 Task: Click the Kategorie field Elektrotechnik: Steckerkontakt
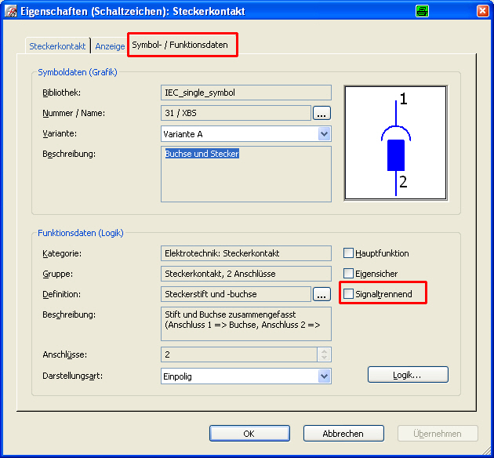[246, 253]
